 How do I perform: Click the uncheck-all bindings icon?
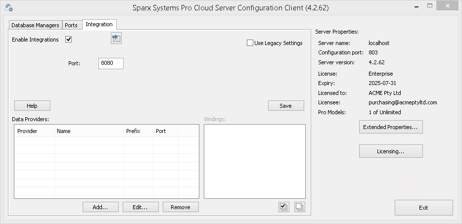coord(299,207)
